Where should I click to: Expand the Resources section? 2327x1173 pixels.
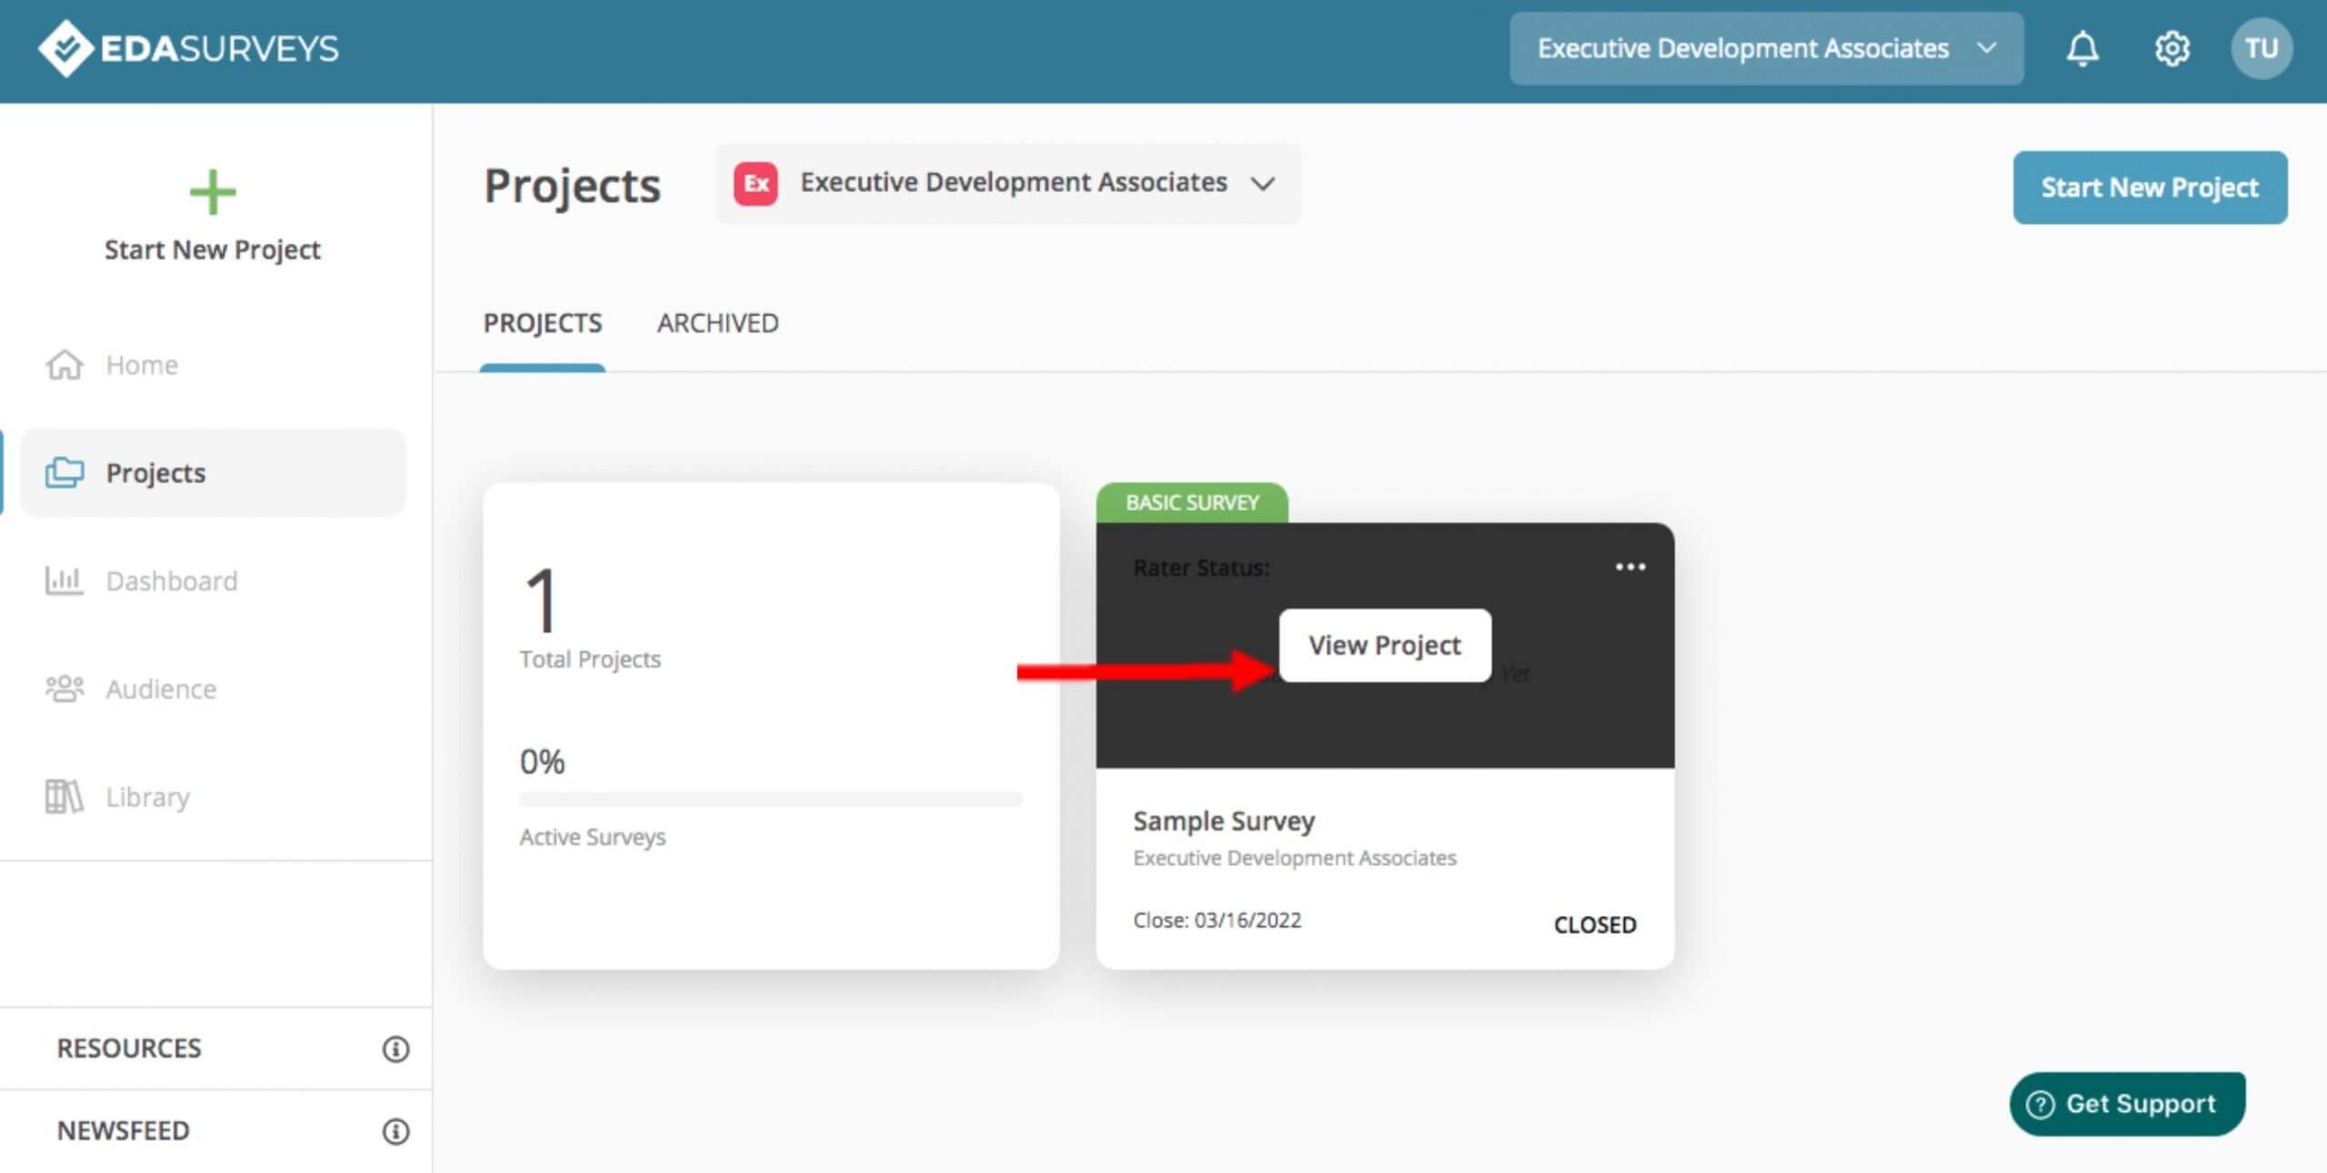click(215, 1049)
